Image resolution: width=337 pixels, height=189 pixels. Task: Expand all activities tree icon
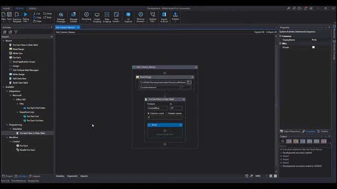tap(5, 32)
